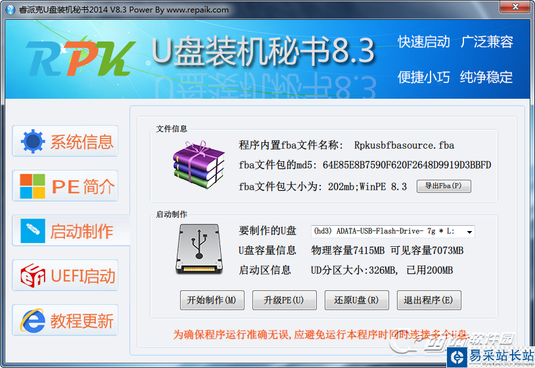Click the 纯净稳定 banner text

coord(486,77)
